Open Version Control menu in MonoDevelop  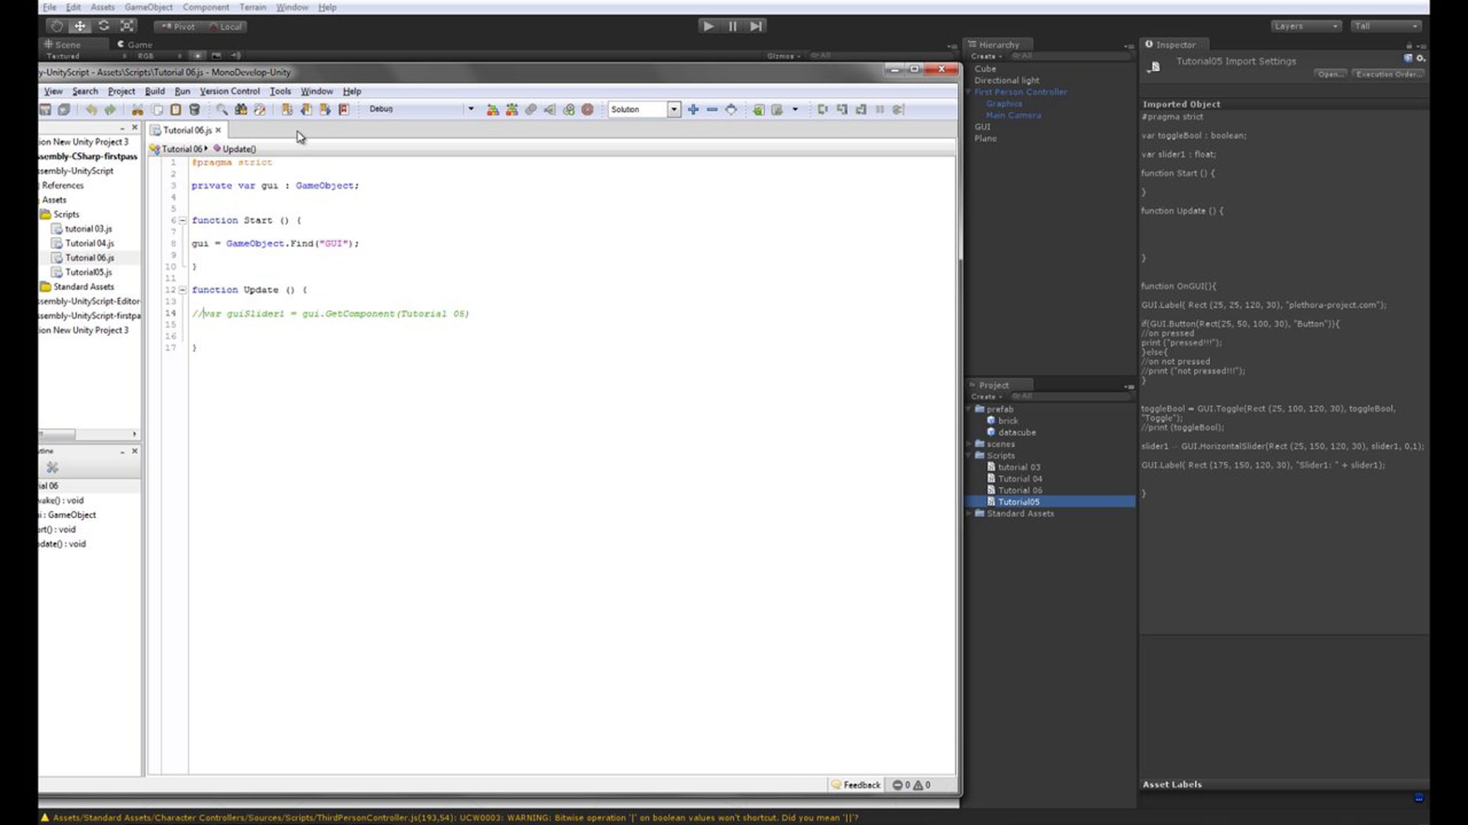(x=229, y=91)
